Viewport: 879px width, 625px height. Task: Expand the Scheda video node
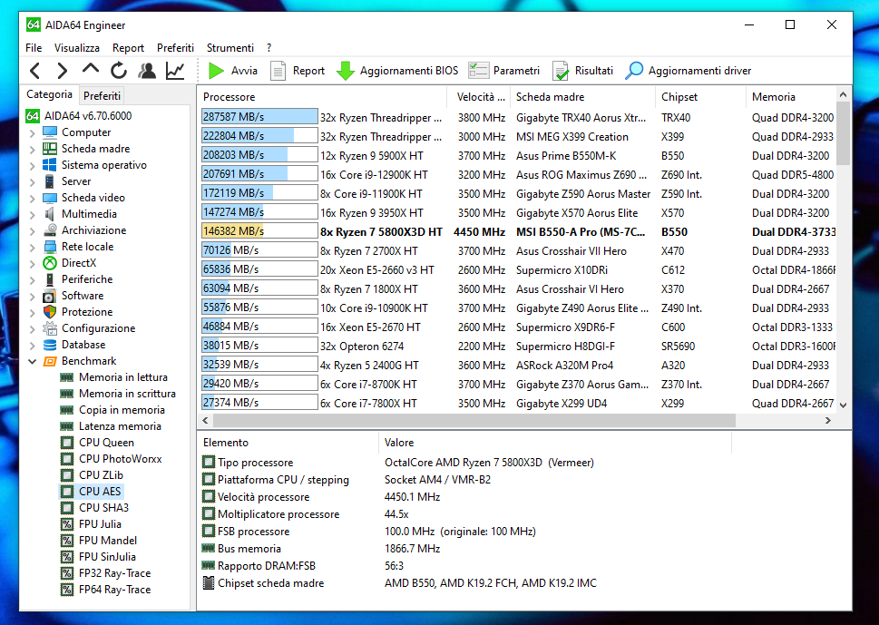32,199
